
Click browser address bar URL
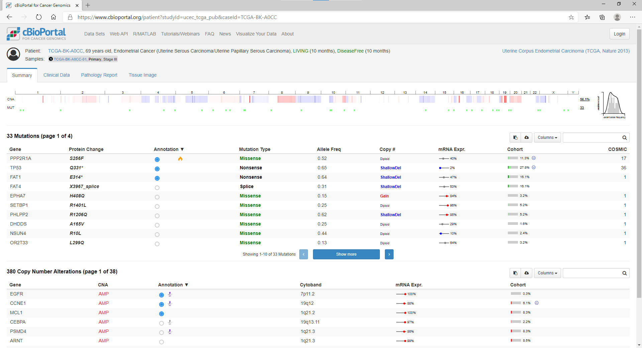pyautogui.click(x=177, y=17)
